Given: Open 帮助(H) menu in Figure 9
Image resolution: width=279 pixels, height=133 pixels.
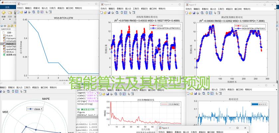Looking at the screenshot, I should (247, 9).
